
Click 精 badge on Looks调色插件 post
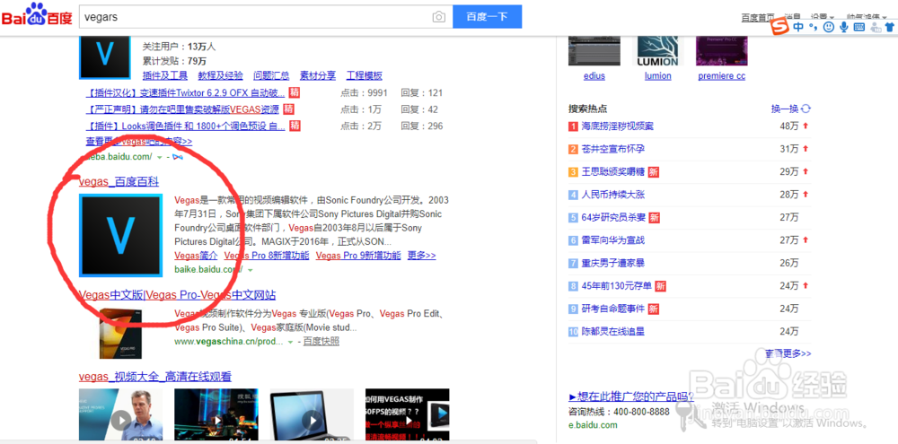click(295, 126)
